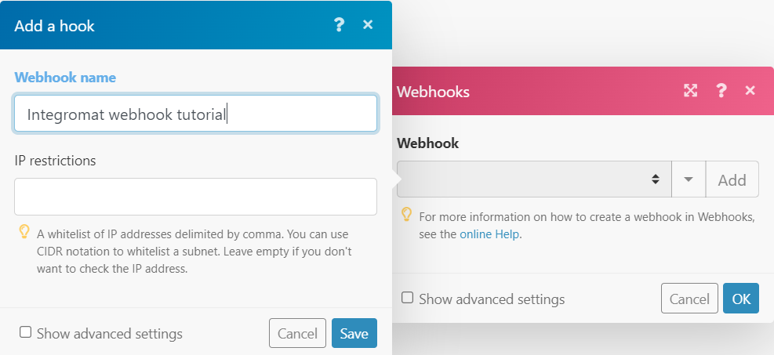Click the lightbulb hint icon under IP restrictions
This screenshot has width=774, height=355.
click(24, 232)
